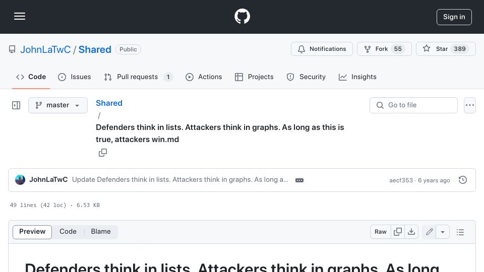Open commit aecf353

pyautogui.click(x=401, y=180)
